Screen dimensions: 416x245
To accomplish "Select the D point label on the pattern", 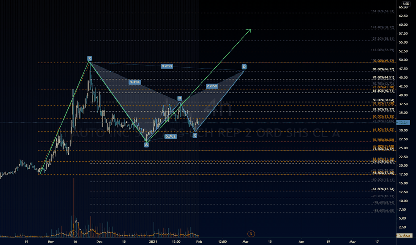I will (x=244, y=66).
